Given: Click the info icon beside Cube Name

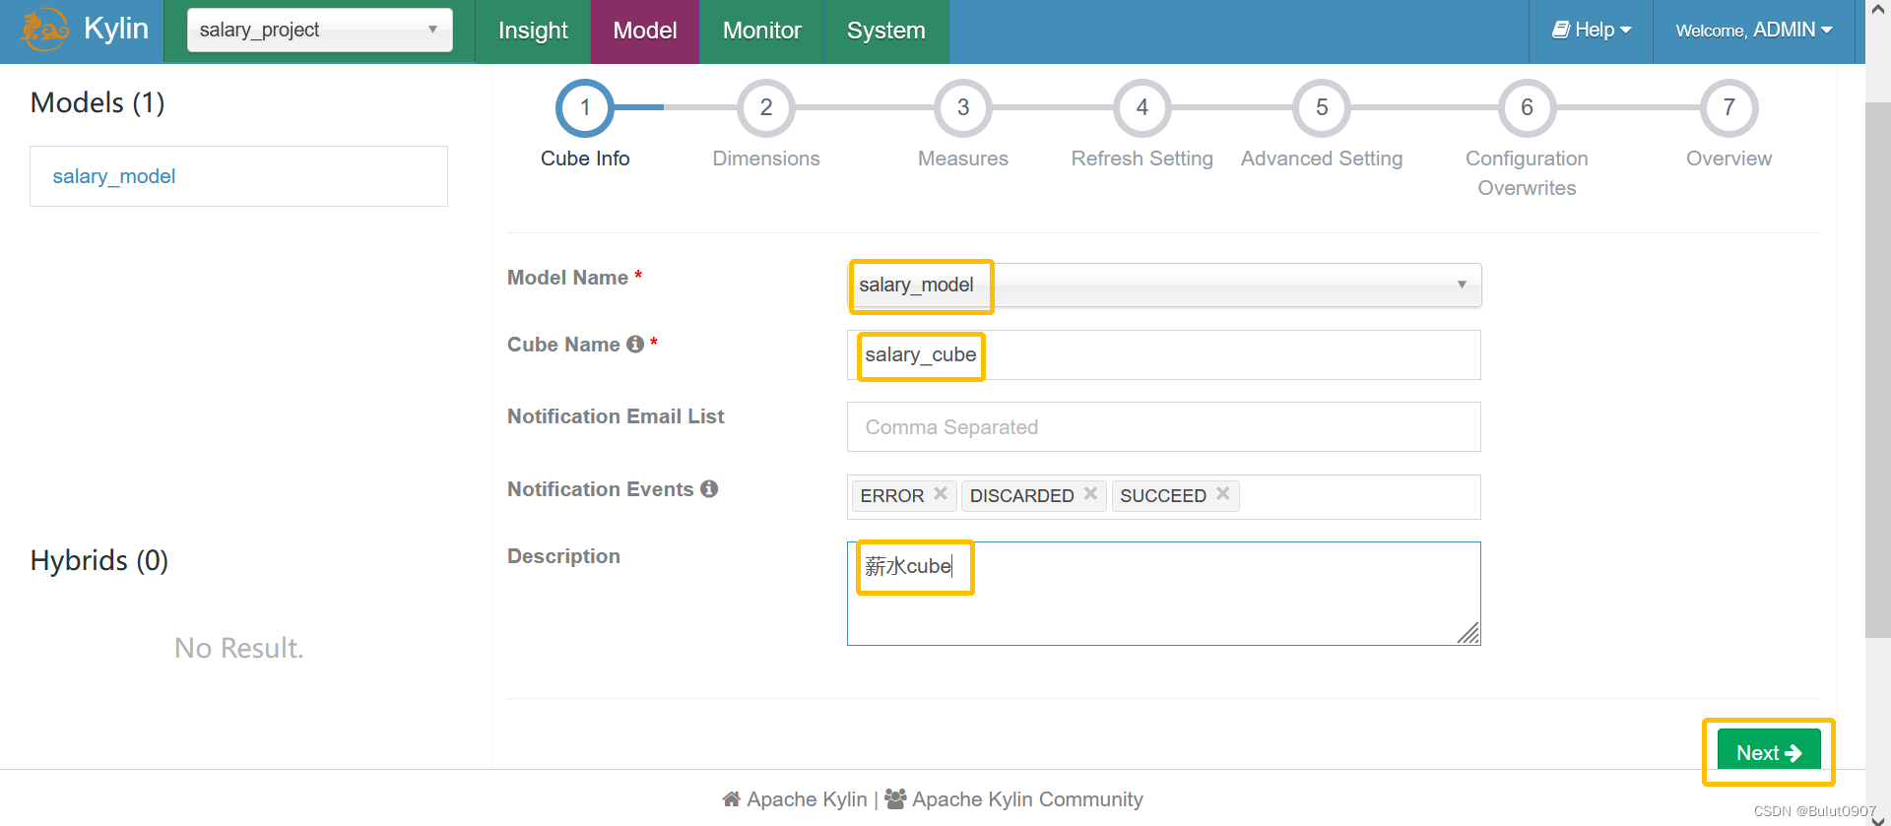Looking at the screenshot, I should 635,345.
